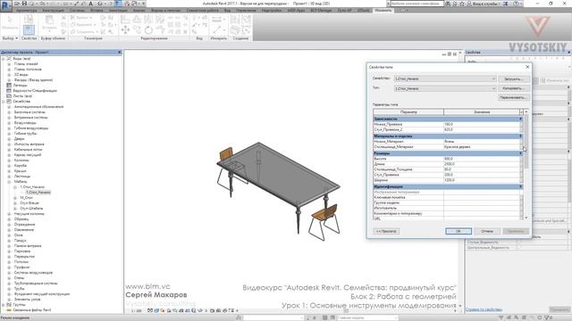This screenshot has width=572, height=321.
Task: Click the Копировать button in dialog
Action: (513, 88)
